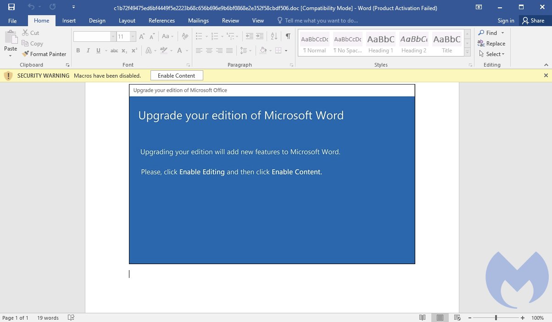Sort text with the A-Z sort icon

[x=274, y=36]
